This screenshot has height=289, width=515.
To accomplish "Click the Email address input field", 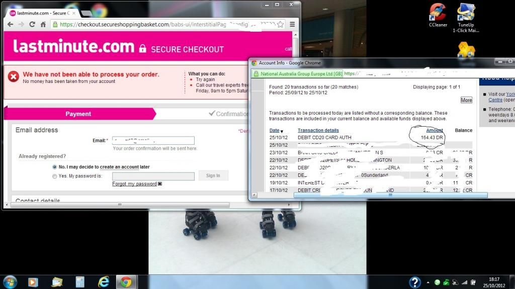I will pos(153,141).
